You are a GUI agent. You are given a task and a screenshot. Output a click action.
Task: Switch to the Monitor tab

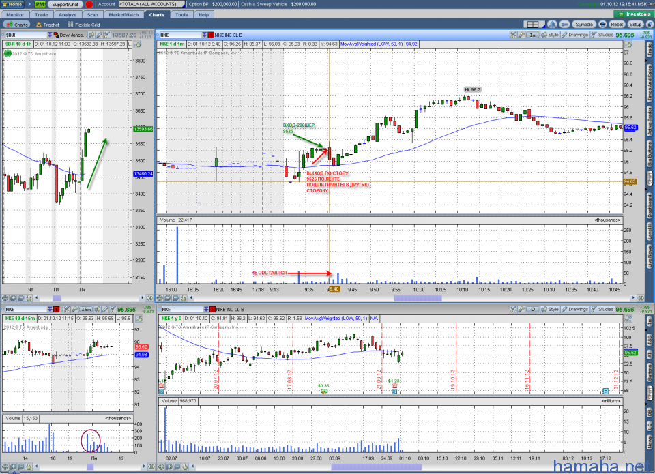click(x=15, y=14)
